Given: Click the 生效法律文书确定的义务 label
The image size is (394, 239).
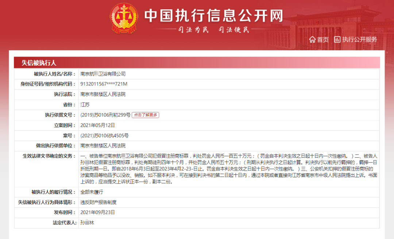Looking at the screenshot, I should point(49,156).
